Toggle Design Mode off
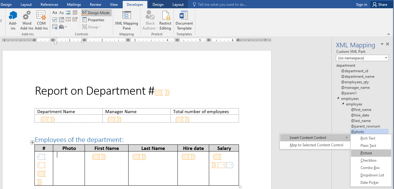The width and height of the screenshot is (394, 189). (x=96, y=13)
